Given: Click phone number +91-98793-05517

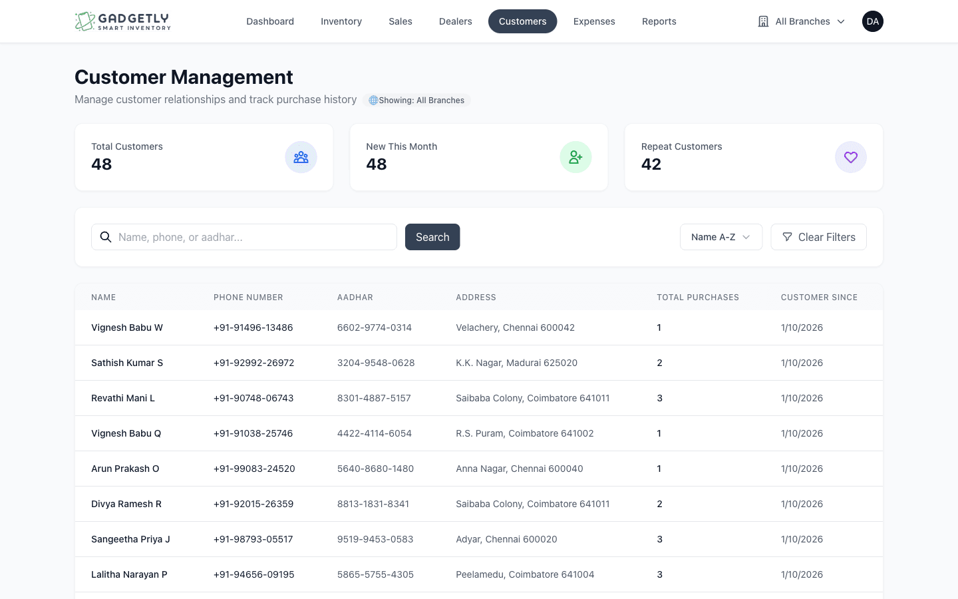Looking at the screenshot, I should click(x=253, y=539).
